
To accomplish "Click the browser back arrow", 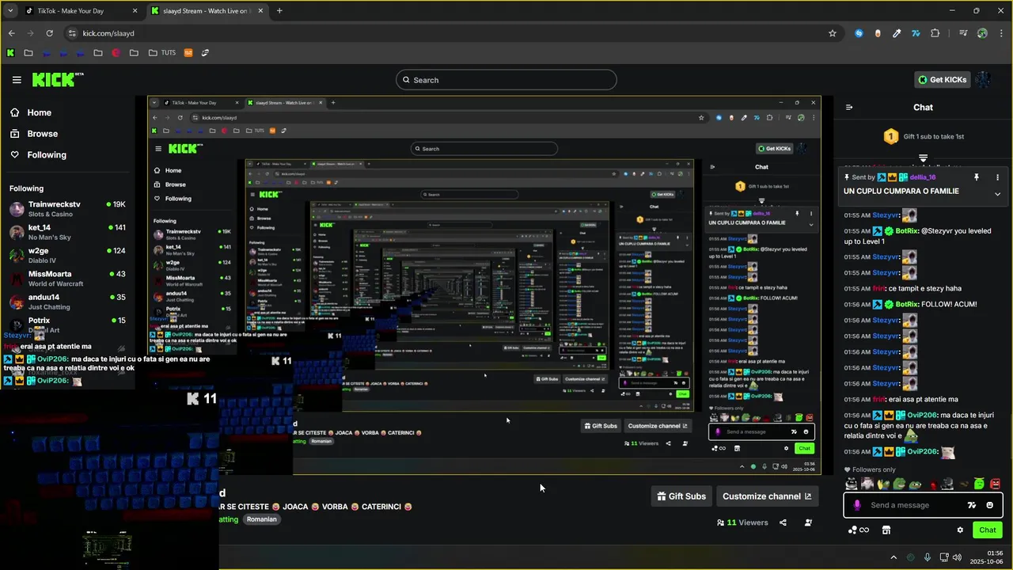I will [11, 33].
